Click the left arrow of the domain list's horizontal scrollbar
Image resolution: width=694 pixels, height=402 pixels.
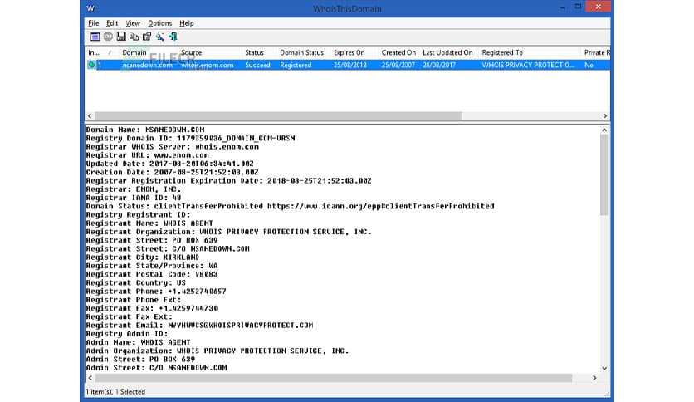pos(90,116)
